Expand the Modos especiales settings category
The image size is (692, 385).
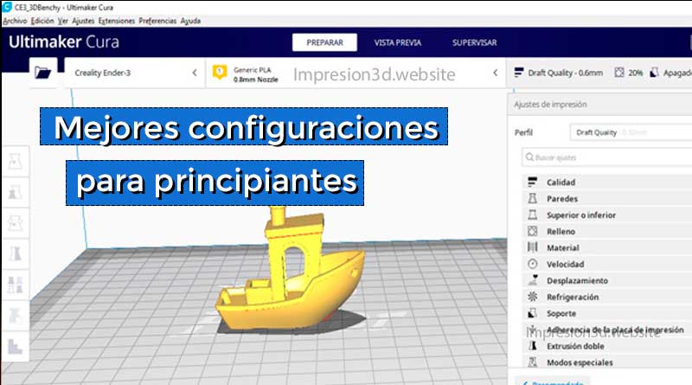pos(607,363)
